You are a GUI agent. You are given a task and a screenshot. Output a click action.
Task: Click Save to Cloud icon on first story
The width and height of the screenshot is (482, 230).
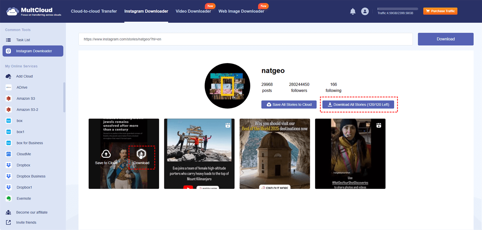pyautogui.click(x=106, y=154)
